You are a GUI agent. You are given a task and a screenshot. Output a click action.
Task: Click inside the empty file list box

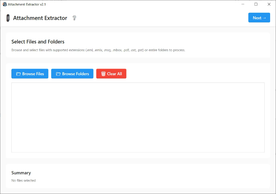tap(138, 117)
